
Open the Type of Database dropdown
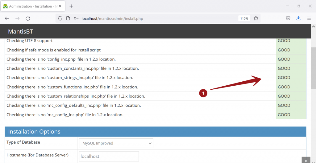116,143
